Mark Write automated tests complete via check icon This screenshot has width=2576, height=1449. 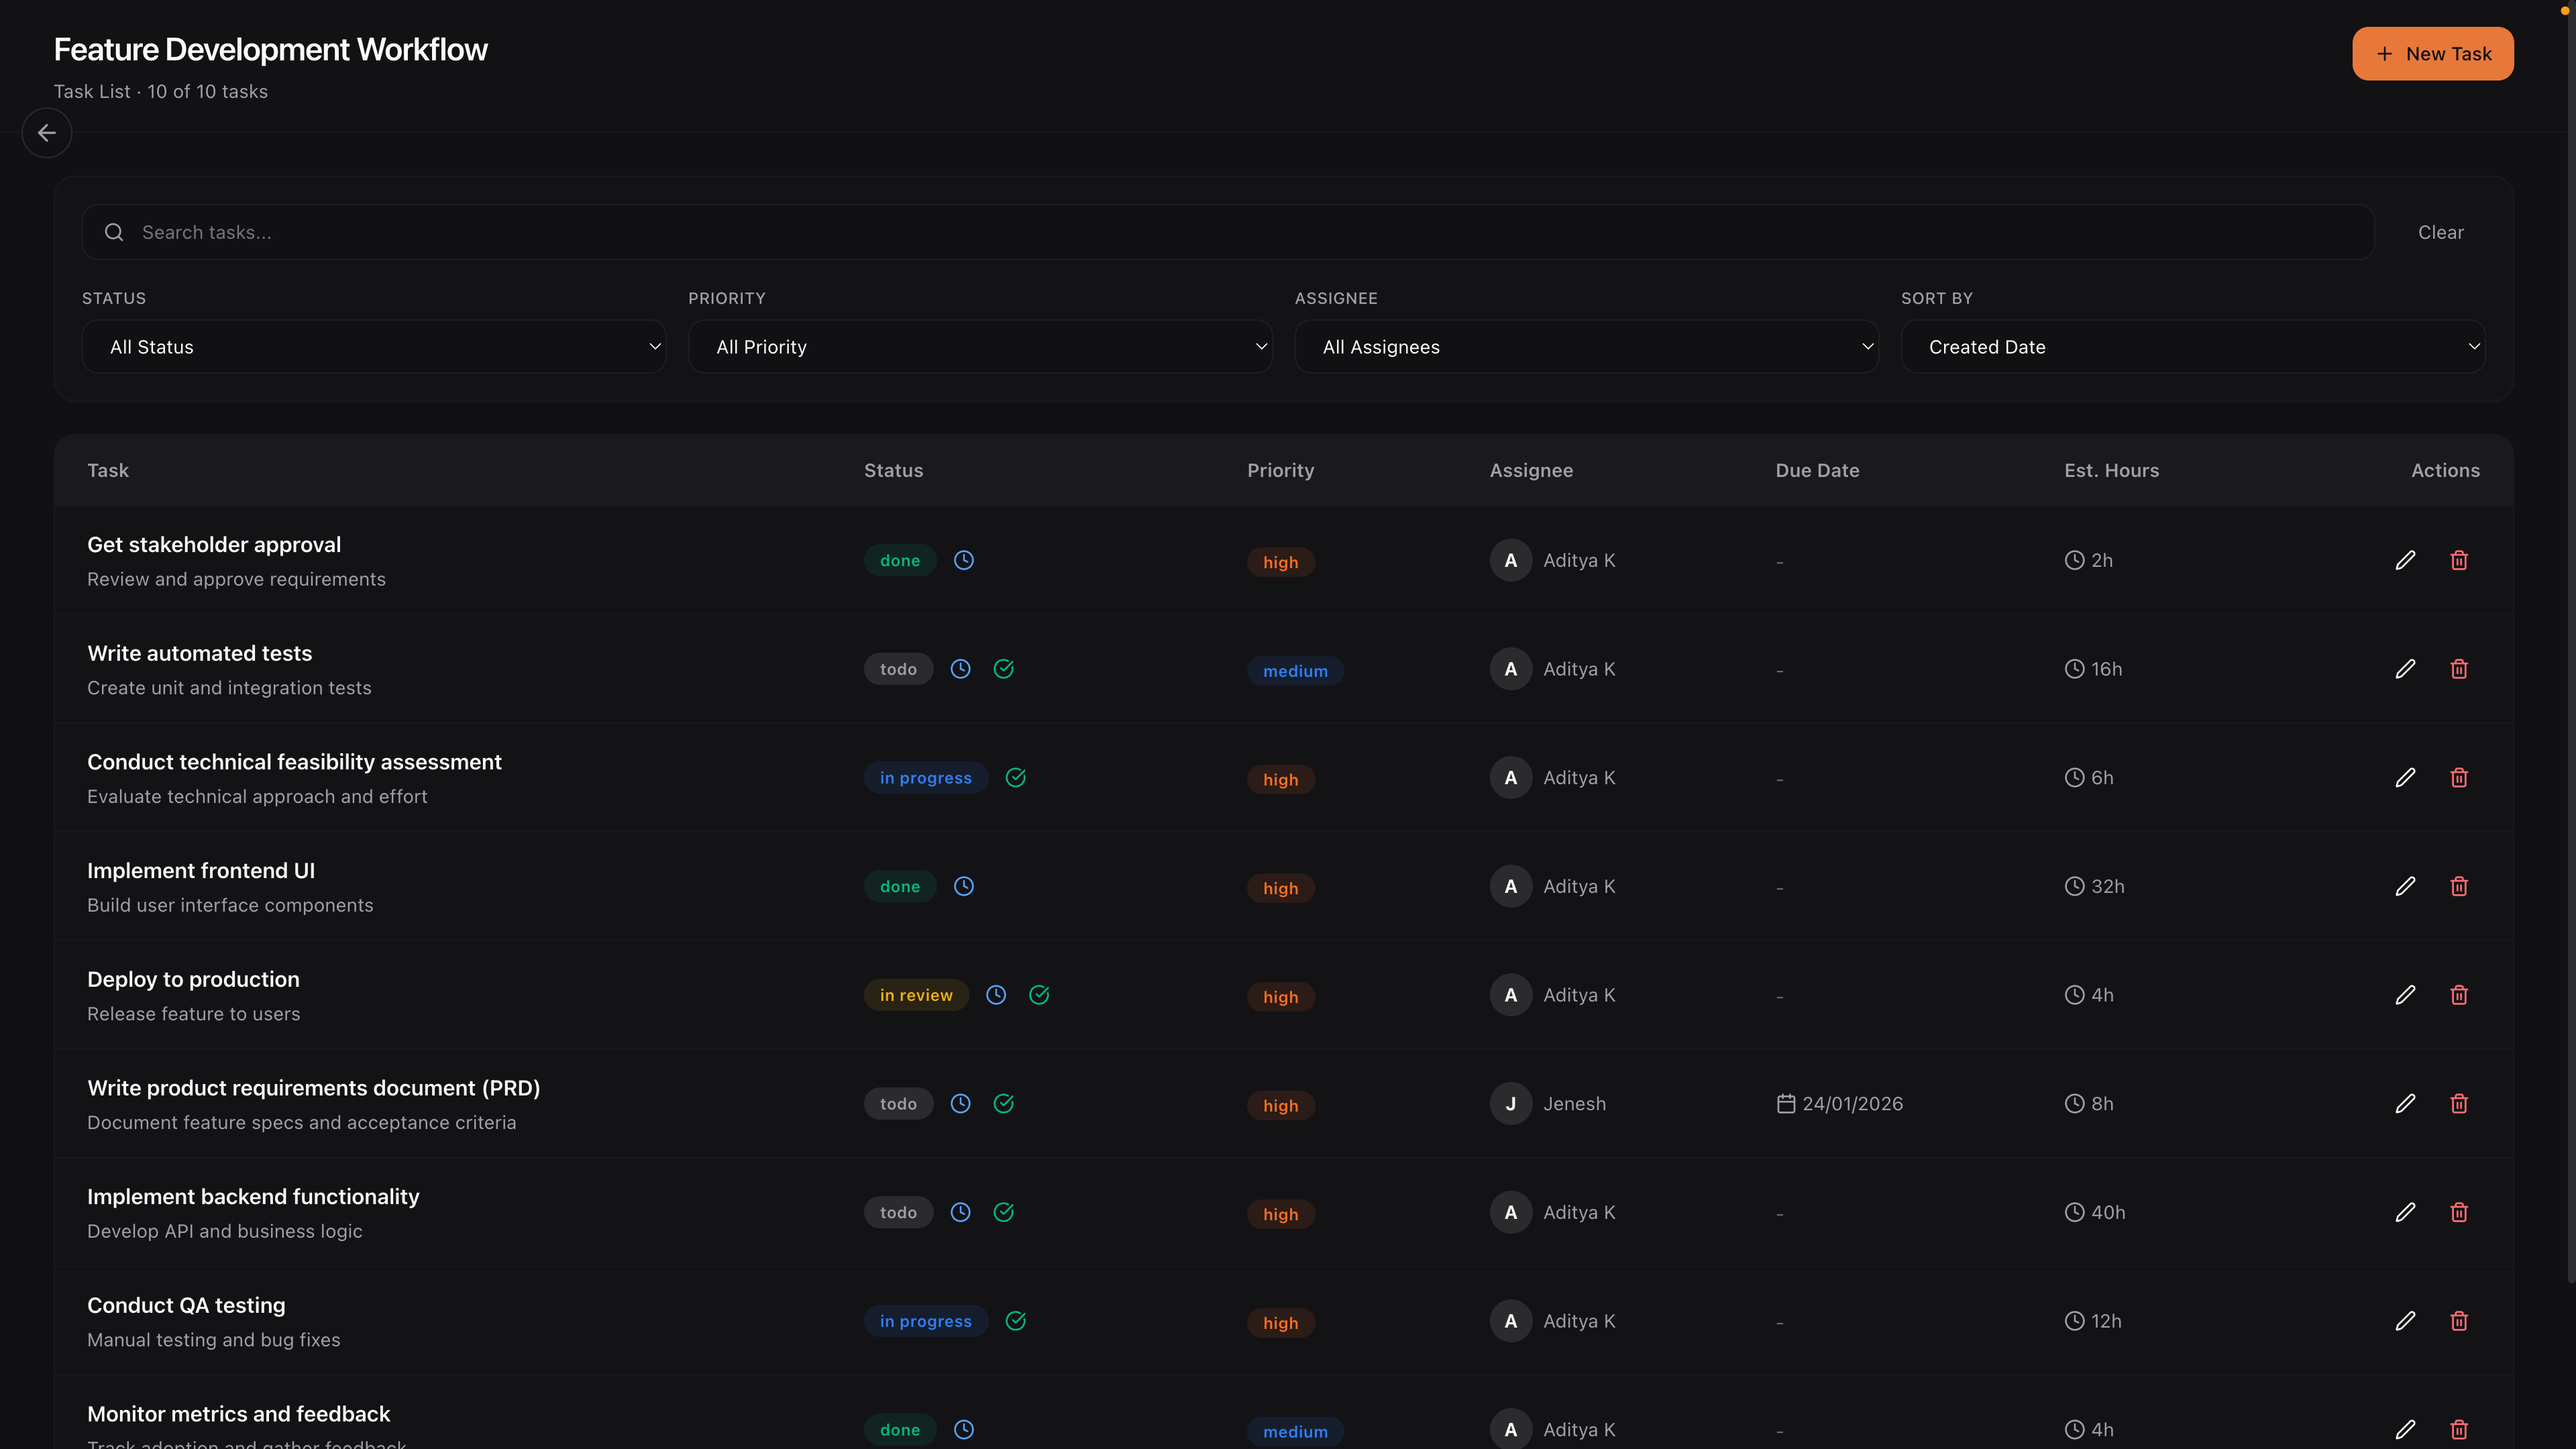tap(1003, 669)
